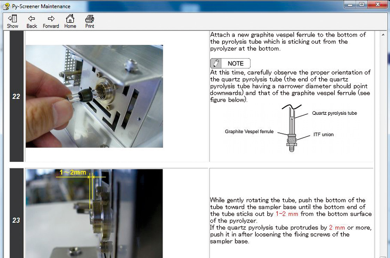Go Back to previous help page
The width and height of the screenshot is (390, 258).
[32, 21]
